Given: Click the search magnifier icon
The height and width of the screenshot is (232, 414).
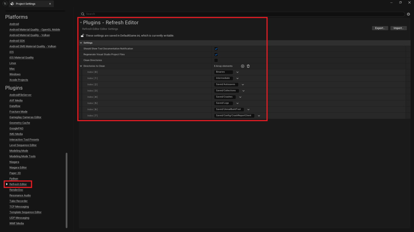Looking at the screenshot, I should (83, 14).
